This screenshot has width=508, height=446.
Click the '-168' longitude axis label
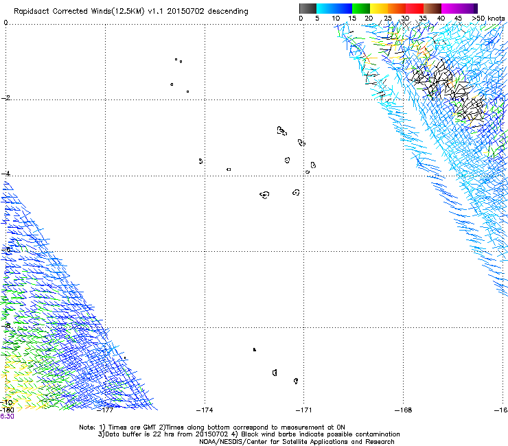tap(404, 410)
